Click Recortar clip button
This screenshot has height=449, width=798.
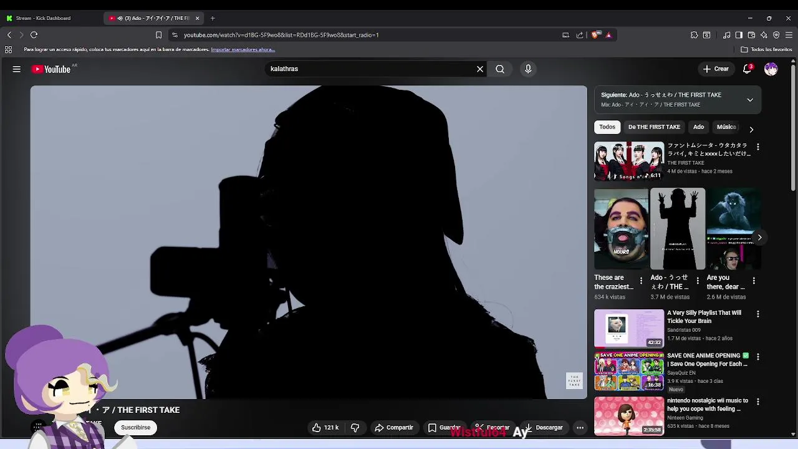[x=492, y=428]
